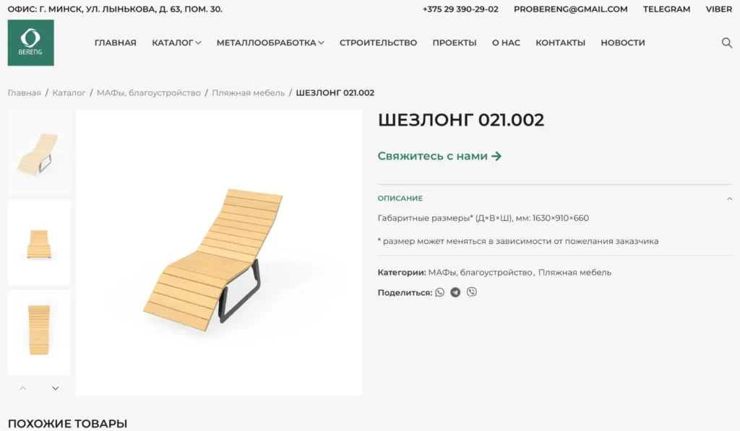Click the Bereng logo
The width and height of the screenshot is (740, 431).
[30, 43]
